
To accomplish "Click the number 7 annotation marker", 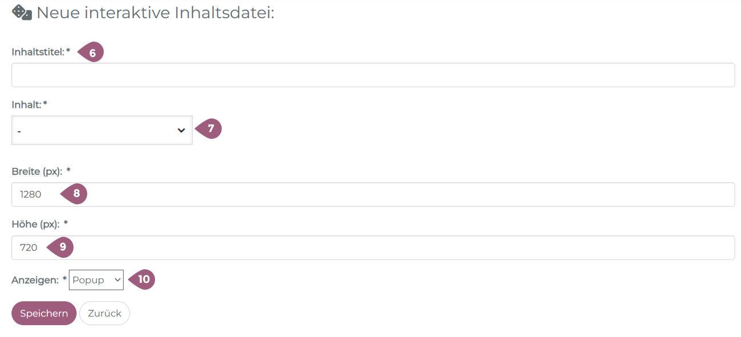I will point(209,129).
